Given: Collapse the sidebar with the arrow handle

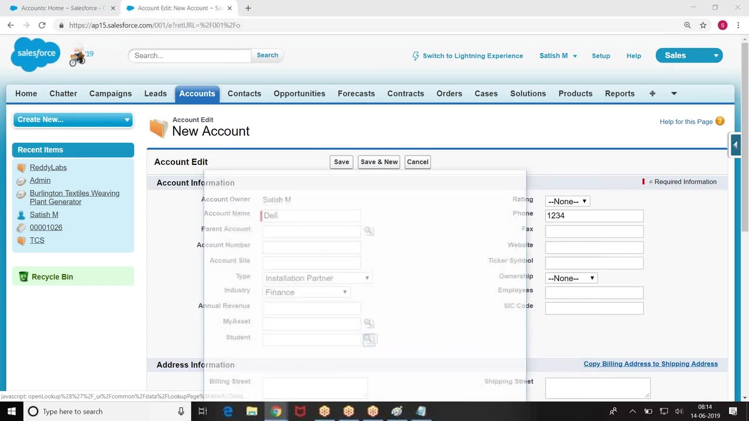Looking at the screenshot, I should 736,144.
